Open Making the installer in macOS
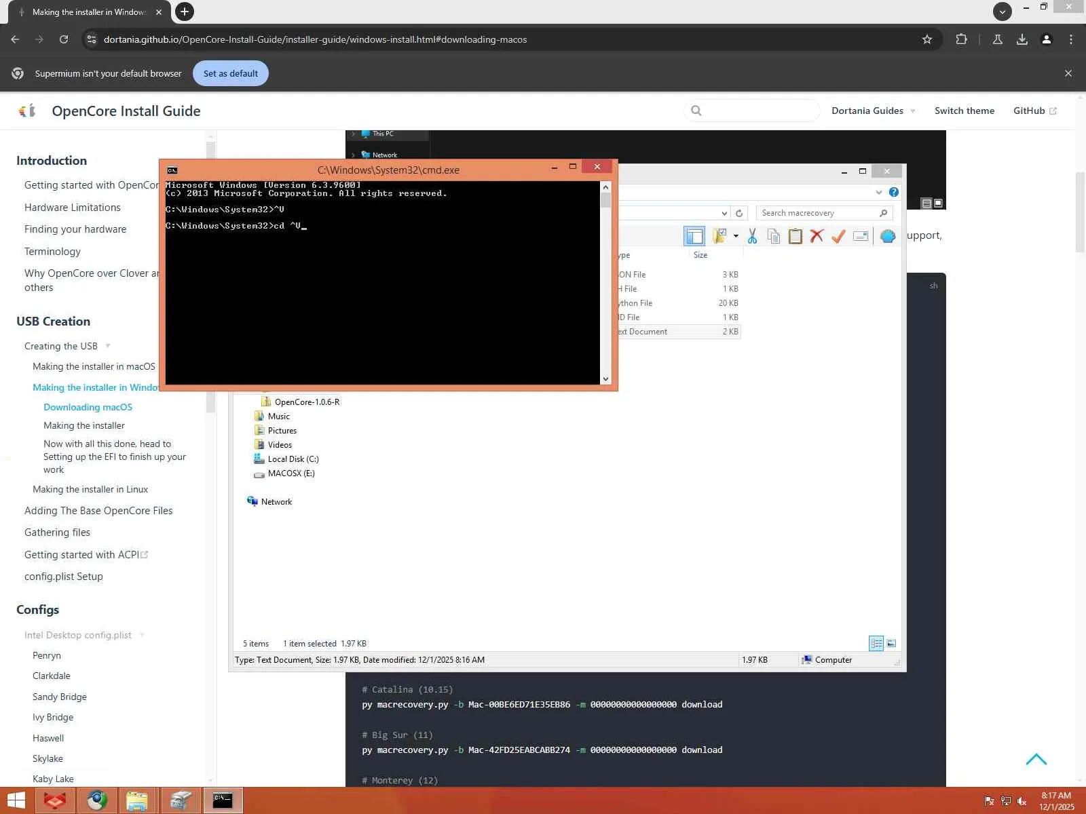 94,366
